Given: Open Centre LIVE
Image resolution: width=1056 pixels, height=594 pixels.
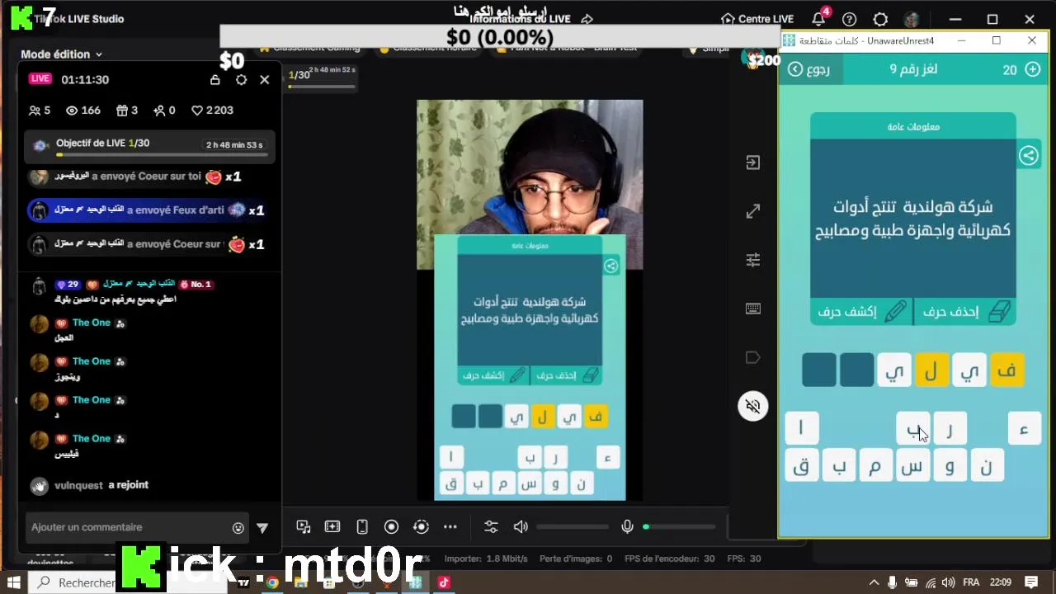Looking at the screenshot, I should pos(757,19).
